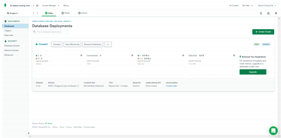Click the Create Index link
The height and width of the screenshot is (138, 281).
[x=172, y=86]
